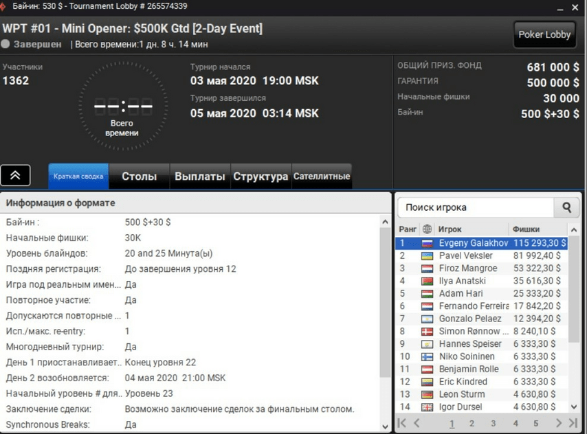Switch to the Столы tab

(x=140, y=176)
